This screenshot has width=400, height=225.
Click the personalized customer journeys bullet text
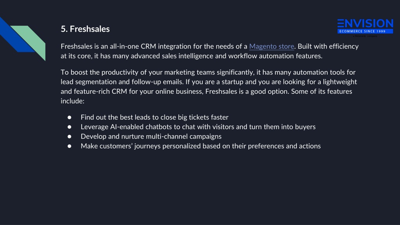coord(200,146)
